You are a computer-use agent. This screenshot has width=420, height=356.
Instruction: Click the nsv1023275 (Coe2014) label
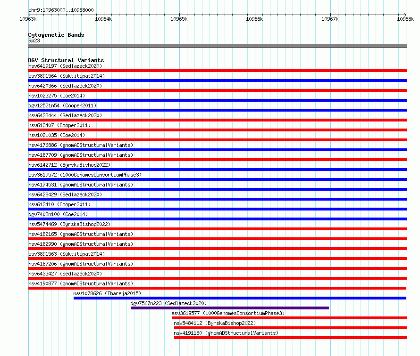tap(57, 96)
